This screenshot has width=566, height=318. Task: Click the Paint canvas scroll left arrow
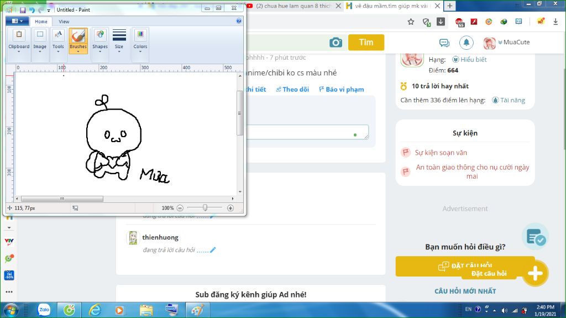pyautogui.click(x=17, y=199)
